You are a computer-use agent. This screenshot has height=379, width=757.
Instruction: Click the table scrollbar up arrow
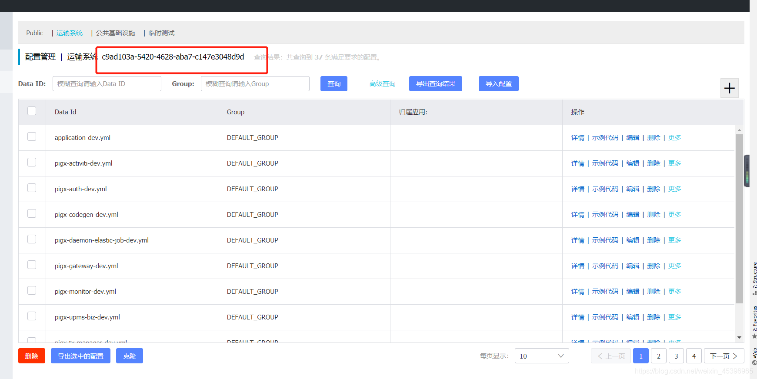coord(739,130)
